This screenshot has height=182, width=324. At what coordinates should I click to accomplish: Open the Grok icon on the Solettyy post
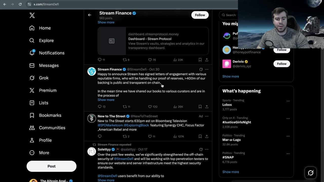pyautogui.click(x=201, y=149)
